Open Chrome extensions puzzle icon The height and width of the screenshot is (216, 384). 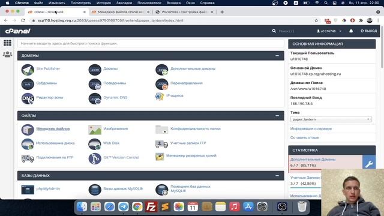pyautogui.click(x=361, y=20)
